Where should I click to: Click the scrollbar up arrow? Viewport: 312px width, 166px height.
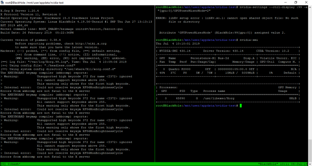[310, 7]
